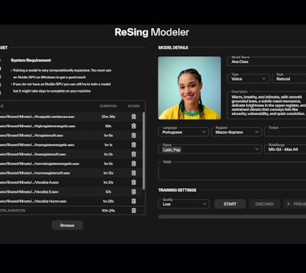Image resolution: width=306 pixels, height=273 pixels.
Task: Click the 33m 20s duration value
Action: 108,117
